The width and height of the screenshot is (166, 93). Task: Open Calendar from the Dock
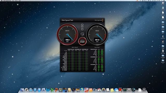click(99, 90)
